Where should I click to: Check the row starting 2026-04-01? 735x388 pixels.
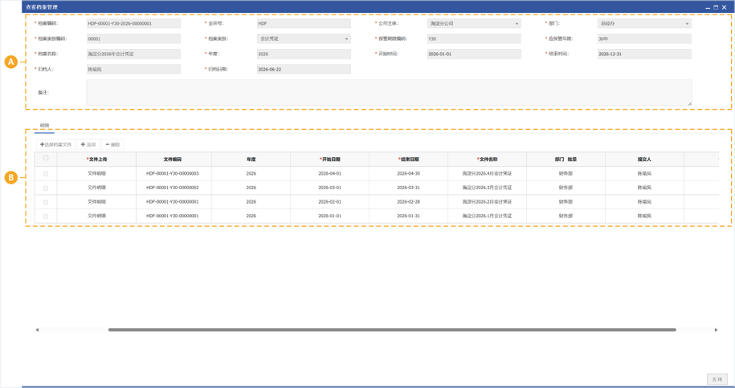pyautogui.click(x=46, y=174)
